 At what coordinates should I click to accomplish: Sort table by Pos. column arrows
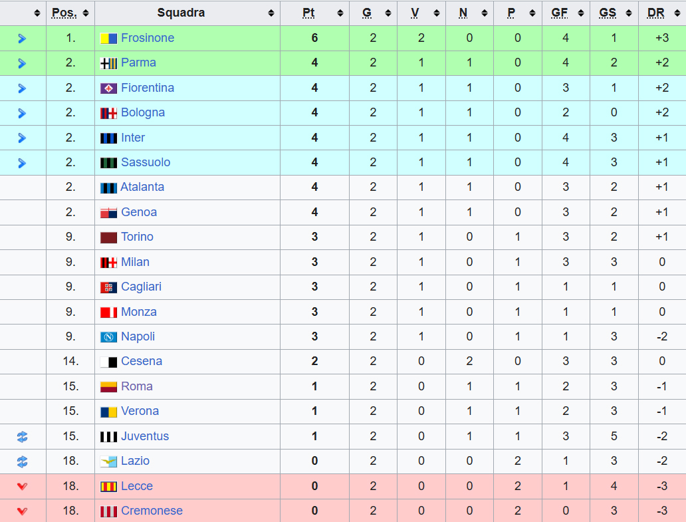pos(85,13)
